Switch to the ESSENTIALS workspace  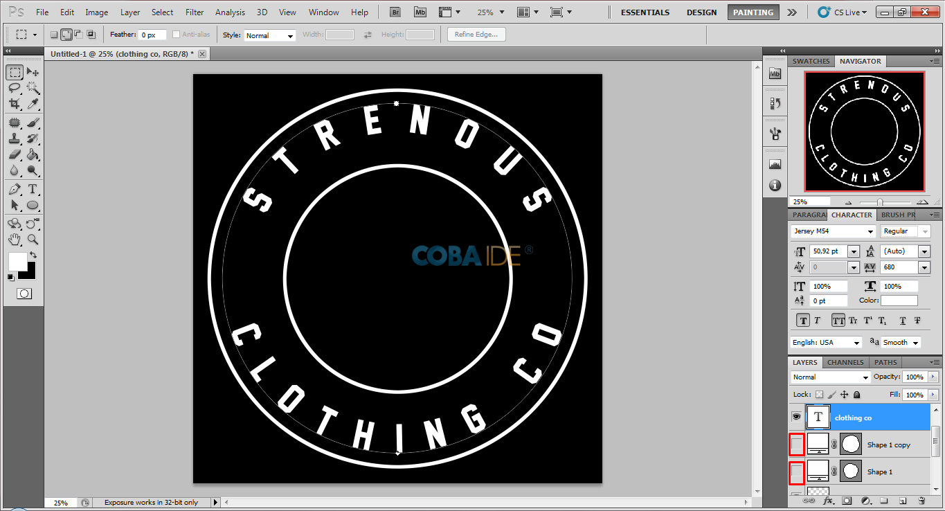pos(645,12)
